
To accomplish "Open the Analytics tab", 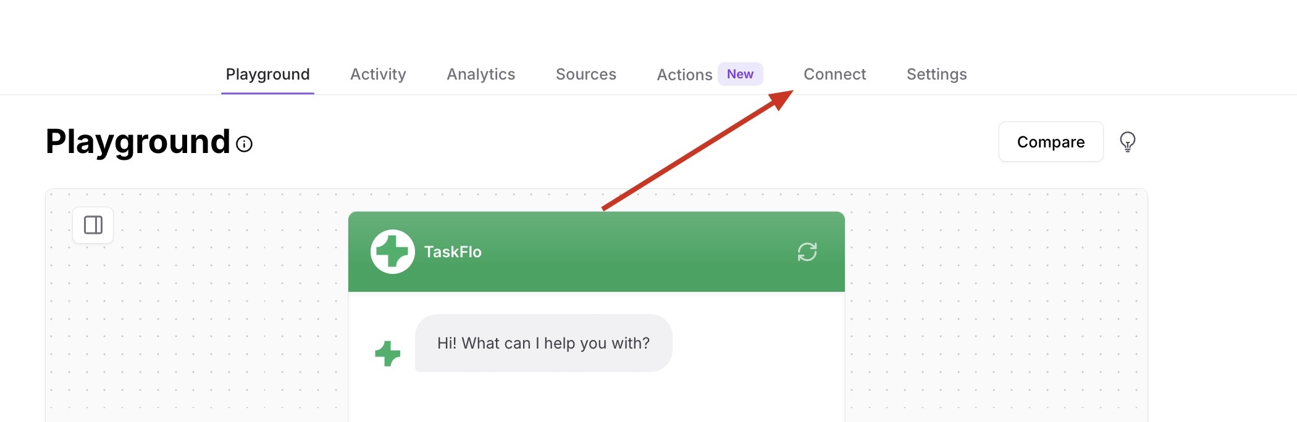I will point(481,74).
